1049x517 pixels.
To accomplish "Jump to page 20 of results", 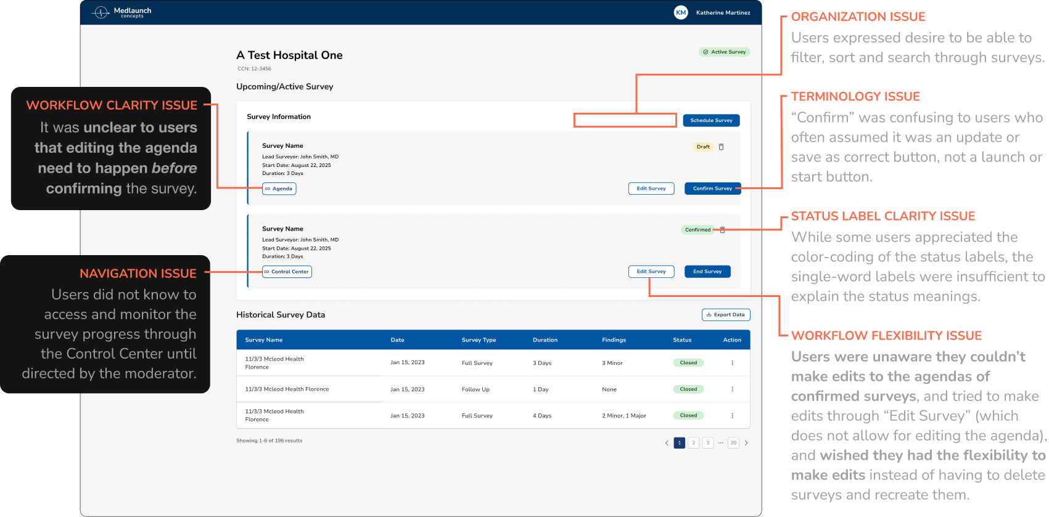I will [733, 443].
